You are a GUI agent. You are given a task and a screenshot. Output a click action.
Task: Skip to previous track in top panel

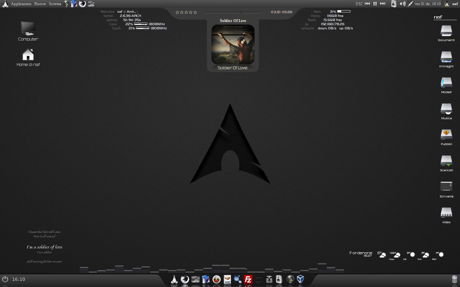[367, 4]
